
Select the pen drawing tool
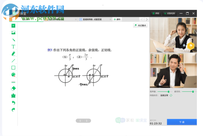(13, 54)
